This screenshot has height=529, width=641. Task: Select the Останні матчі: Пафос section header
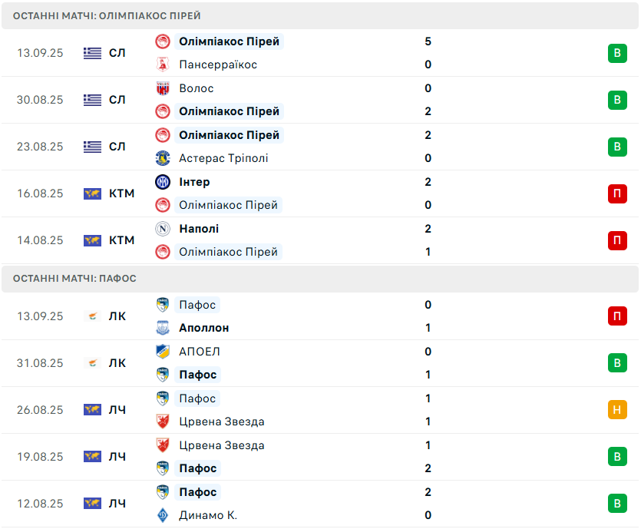pos(320,279)
